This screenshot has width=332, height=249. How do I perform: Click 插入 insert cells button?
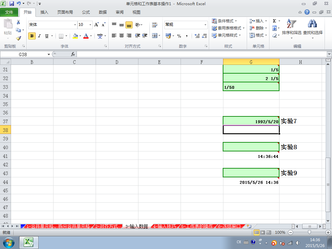click(258, 21)
